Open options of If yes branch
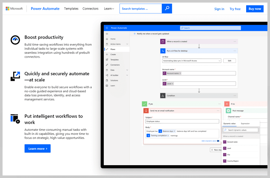Image resolution: width=270 pixels, height=178 pixels. click(219, 104)
